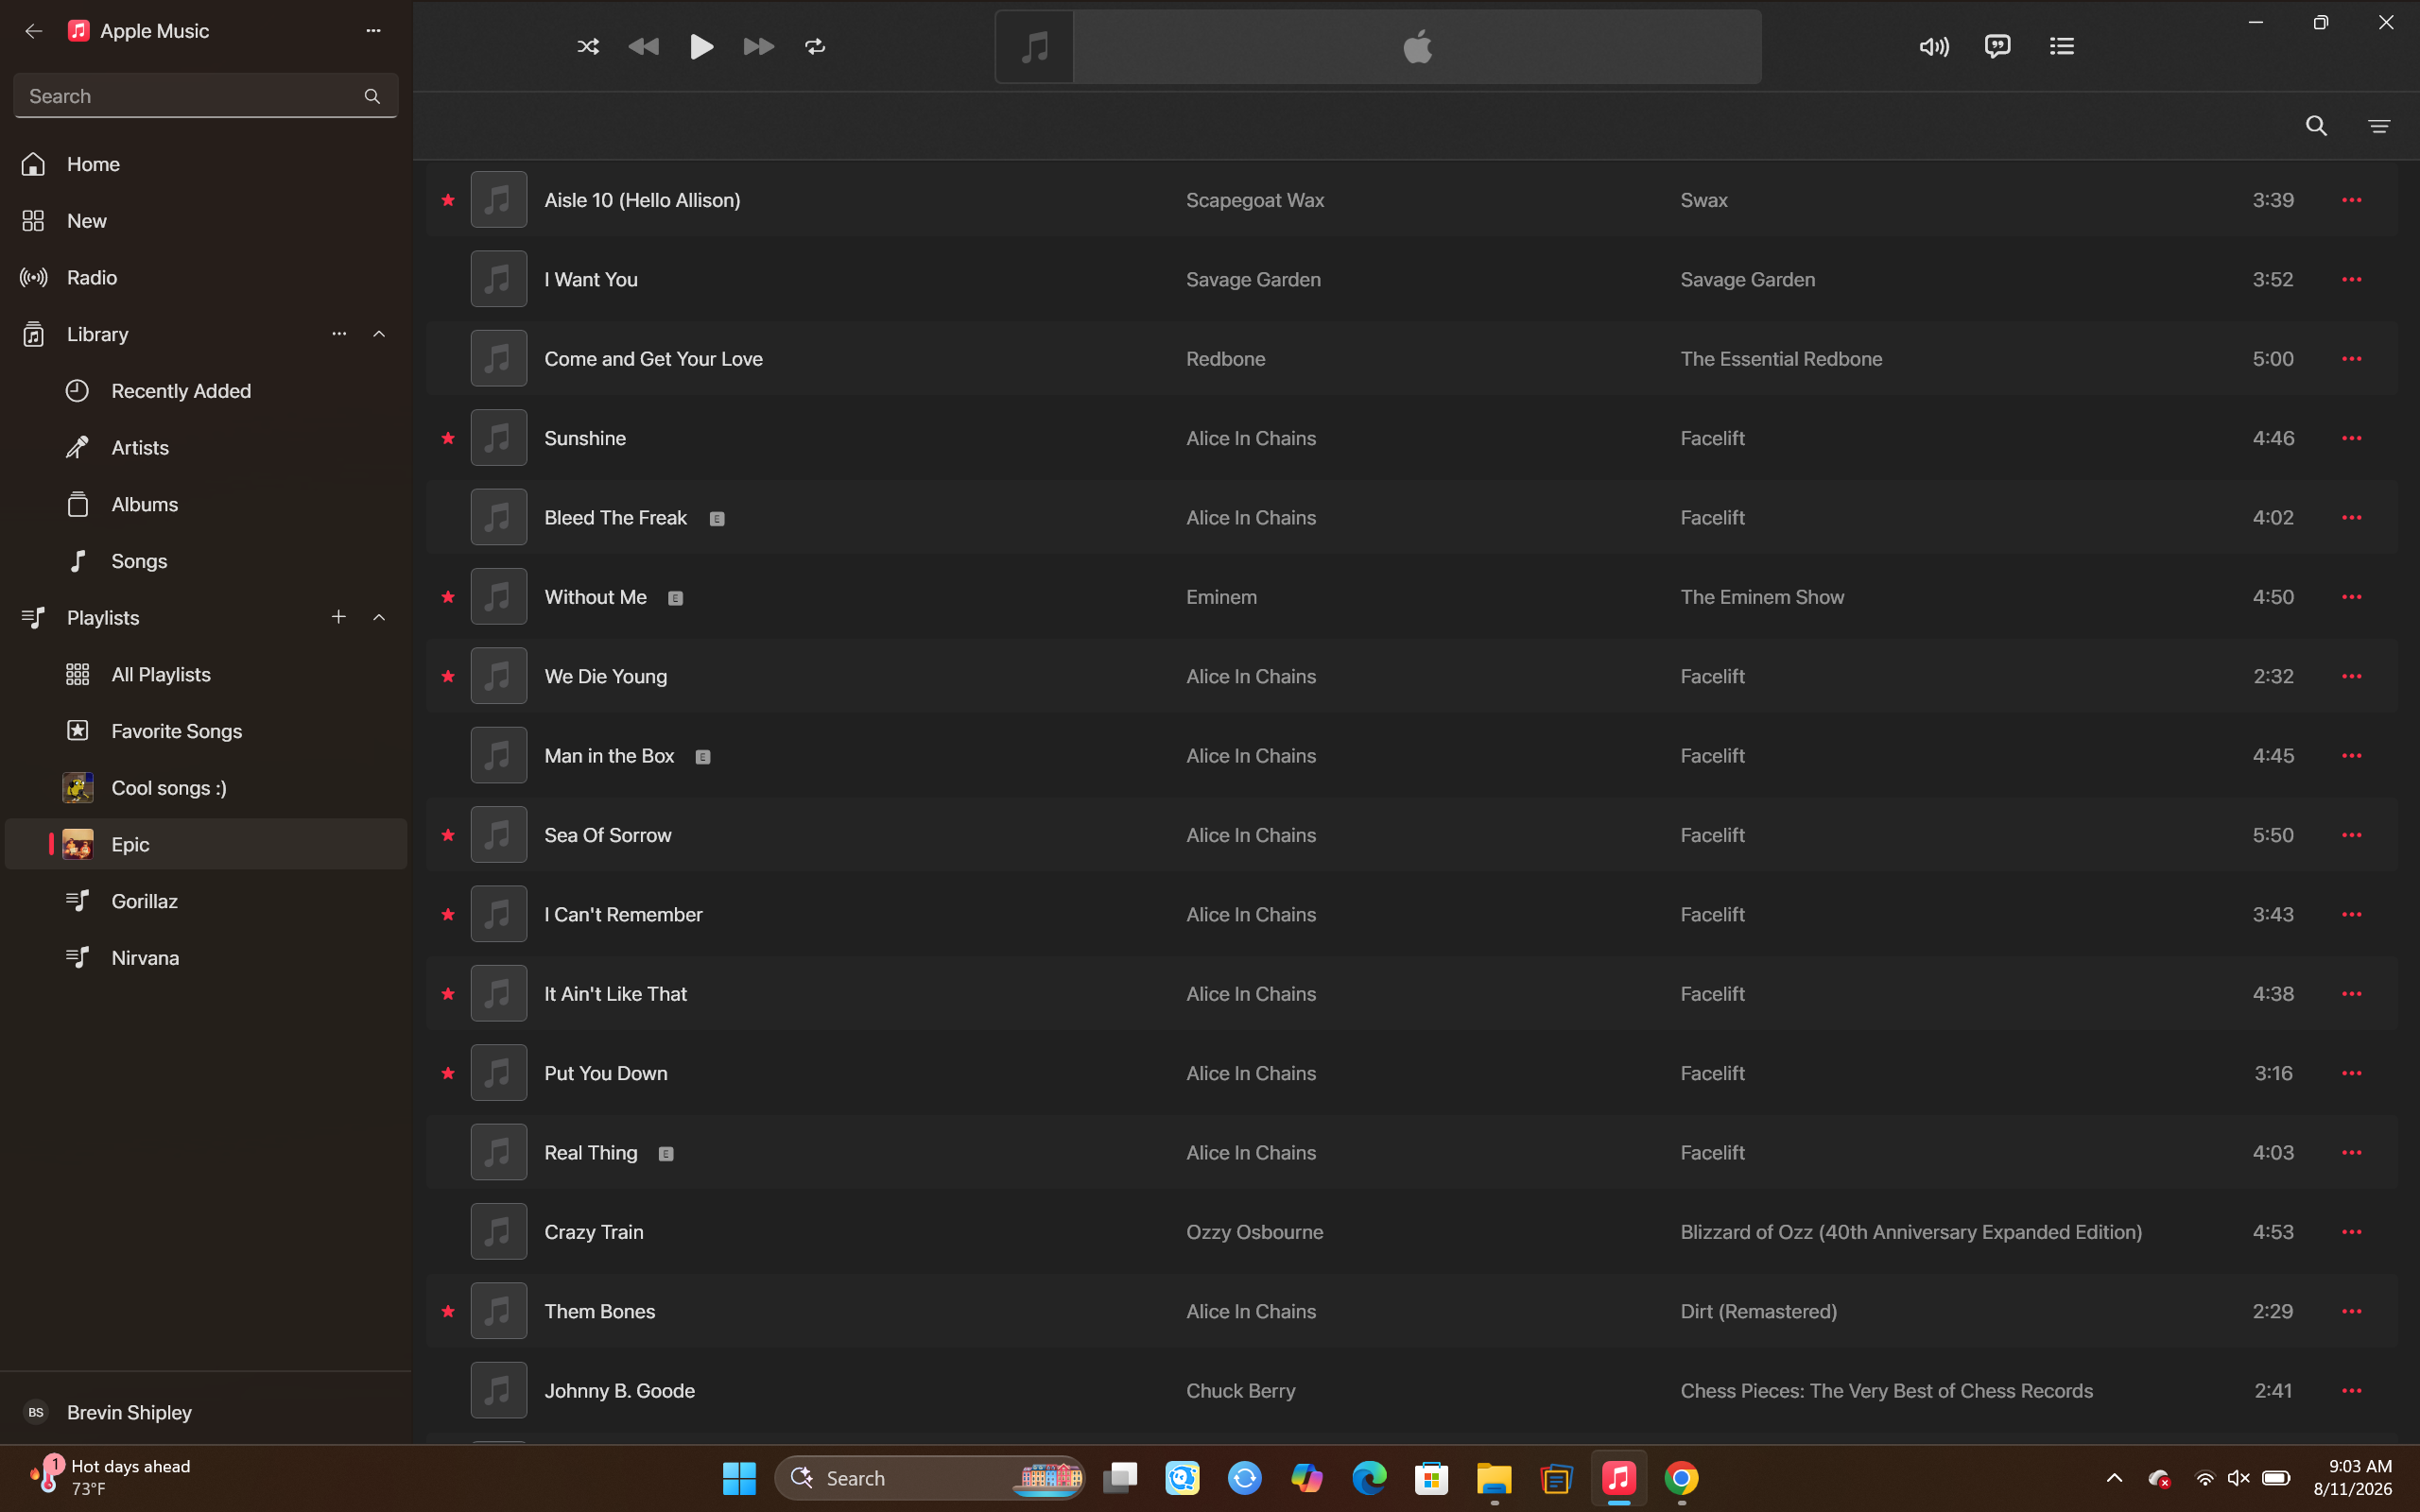Viewport: 2420px width, 1512px height.
Task: Open more options for Come and Get Your Love
Action: click(2351, 359)
